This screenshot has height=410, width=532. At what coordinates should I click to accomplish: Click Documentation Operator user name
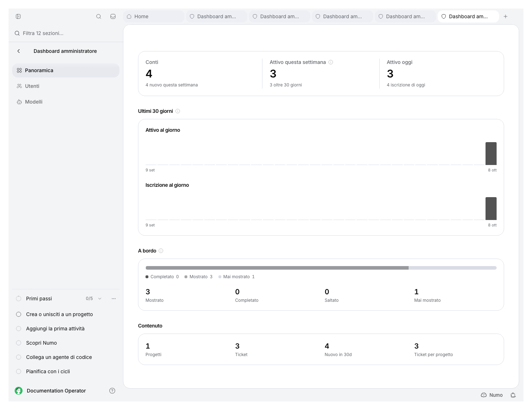[56, 391]
